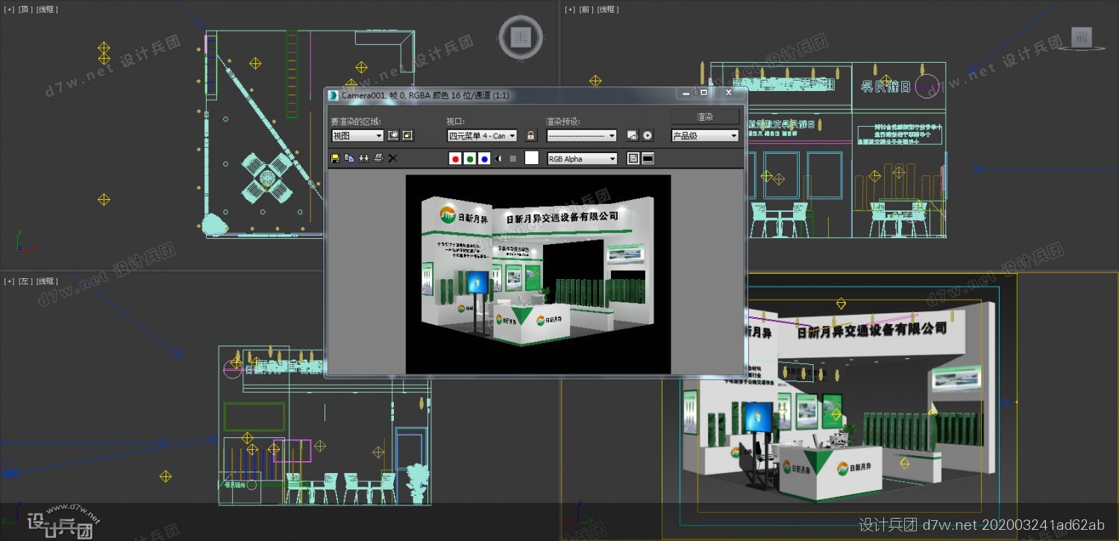
Task: Click the Copy Image icon
Action: 349,158
